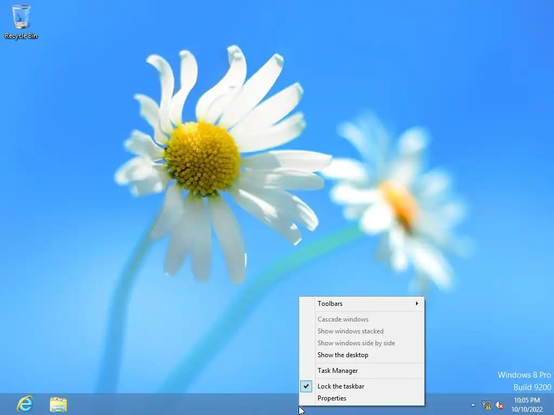Select Cascade windows in context menu
This screenshot has width=554, height=415.
(x=362, y=319)
